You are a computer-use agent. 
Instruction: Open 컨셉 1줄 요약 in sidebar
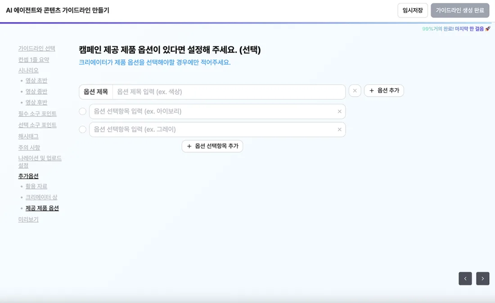pyautogui.click(x=33, y=60)
